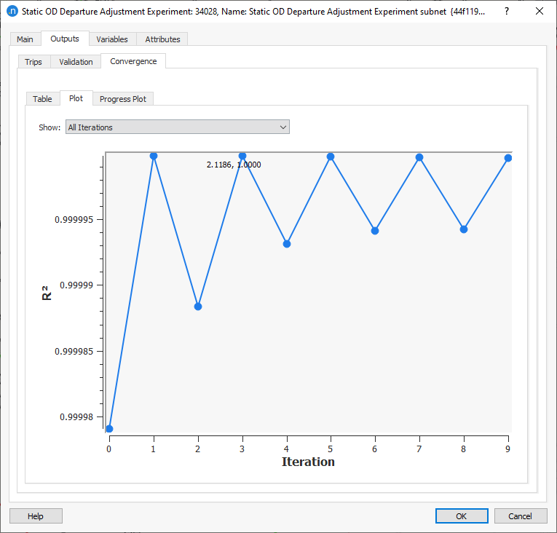
Task: Close the experiment dialog window
Action: pos(539,11)
